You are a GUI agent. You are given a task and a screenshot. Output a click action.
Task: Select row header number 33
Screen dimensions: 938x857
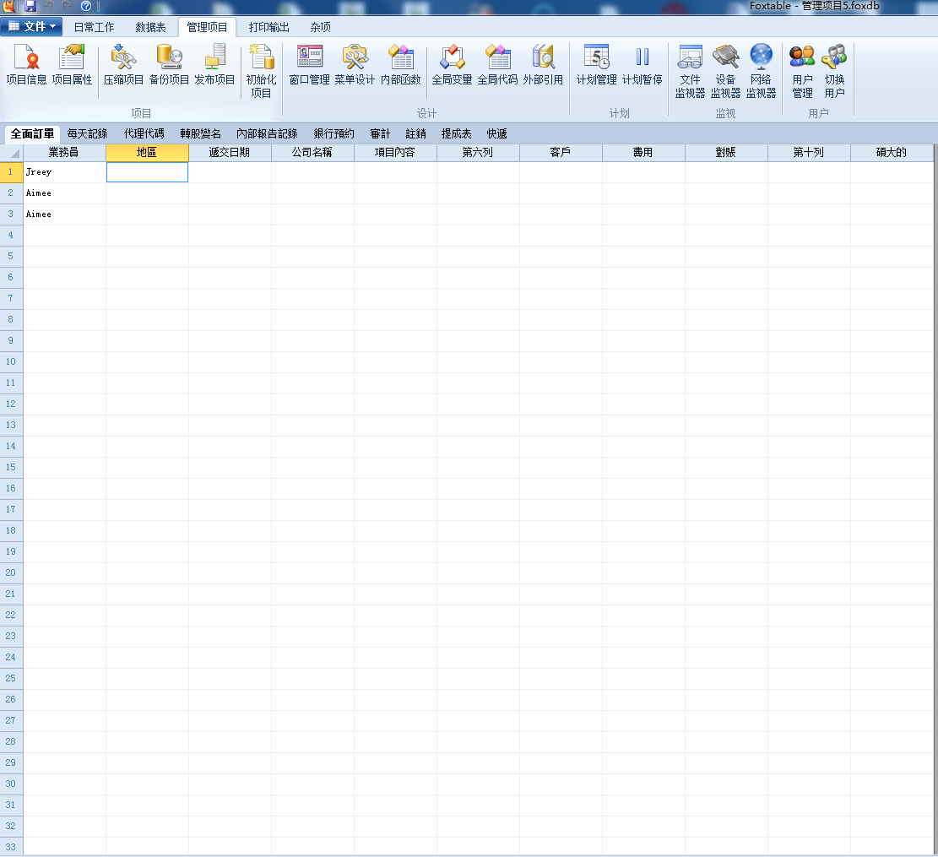pyautogui.click(x=11, y=847)
